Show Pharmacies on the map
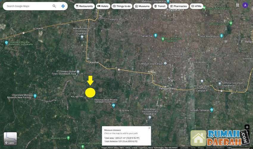The height and width of the screenshot is (149, 253). click(178, 6)
